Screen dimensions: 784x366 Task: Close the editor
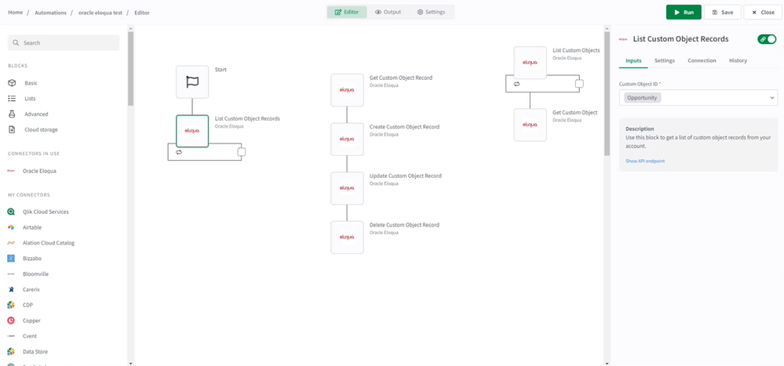click(x=763, y=12)
